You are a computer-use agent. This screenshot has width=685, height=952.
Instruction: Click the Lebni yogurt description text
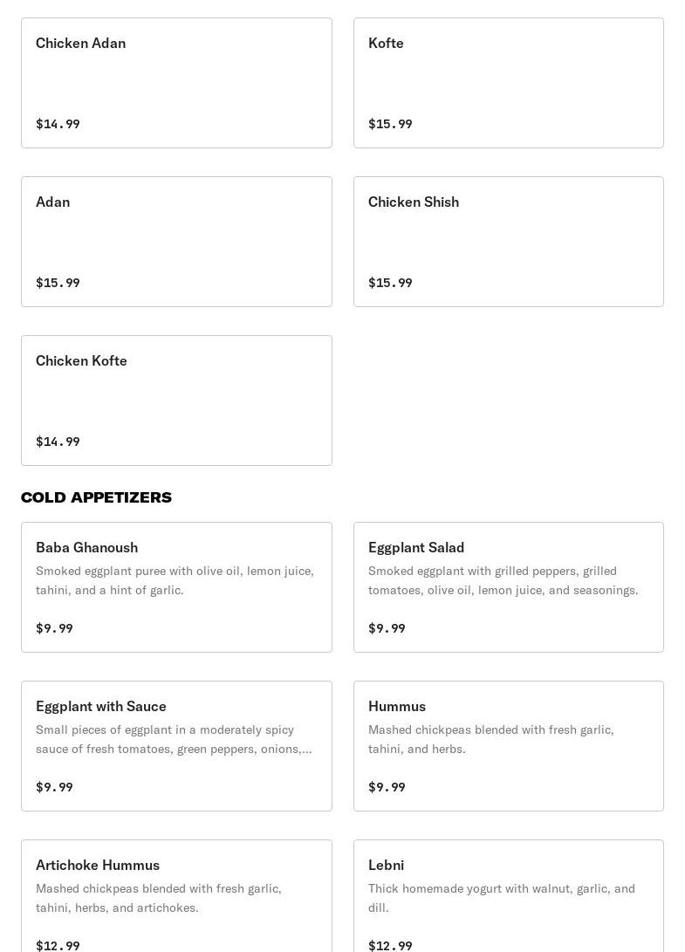(x=501, y=898)
